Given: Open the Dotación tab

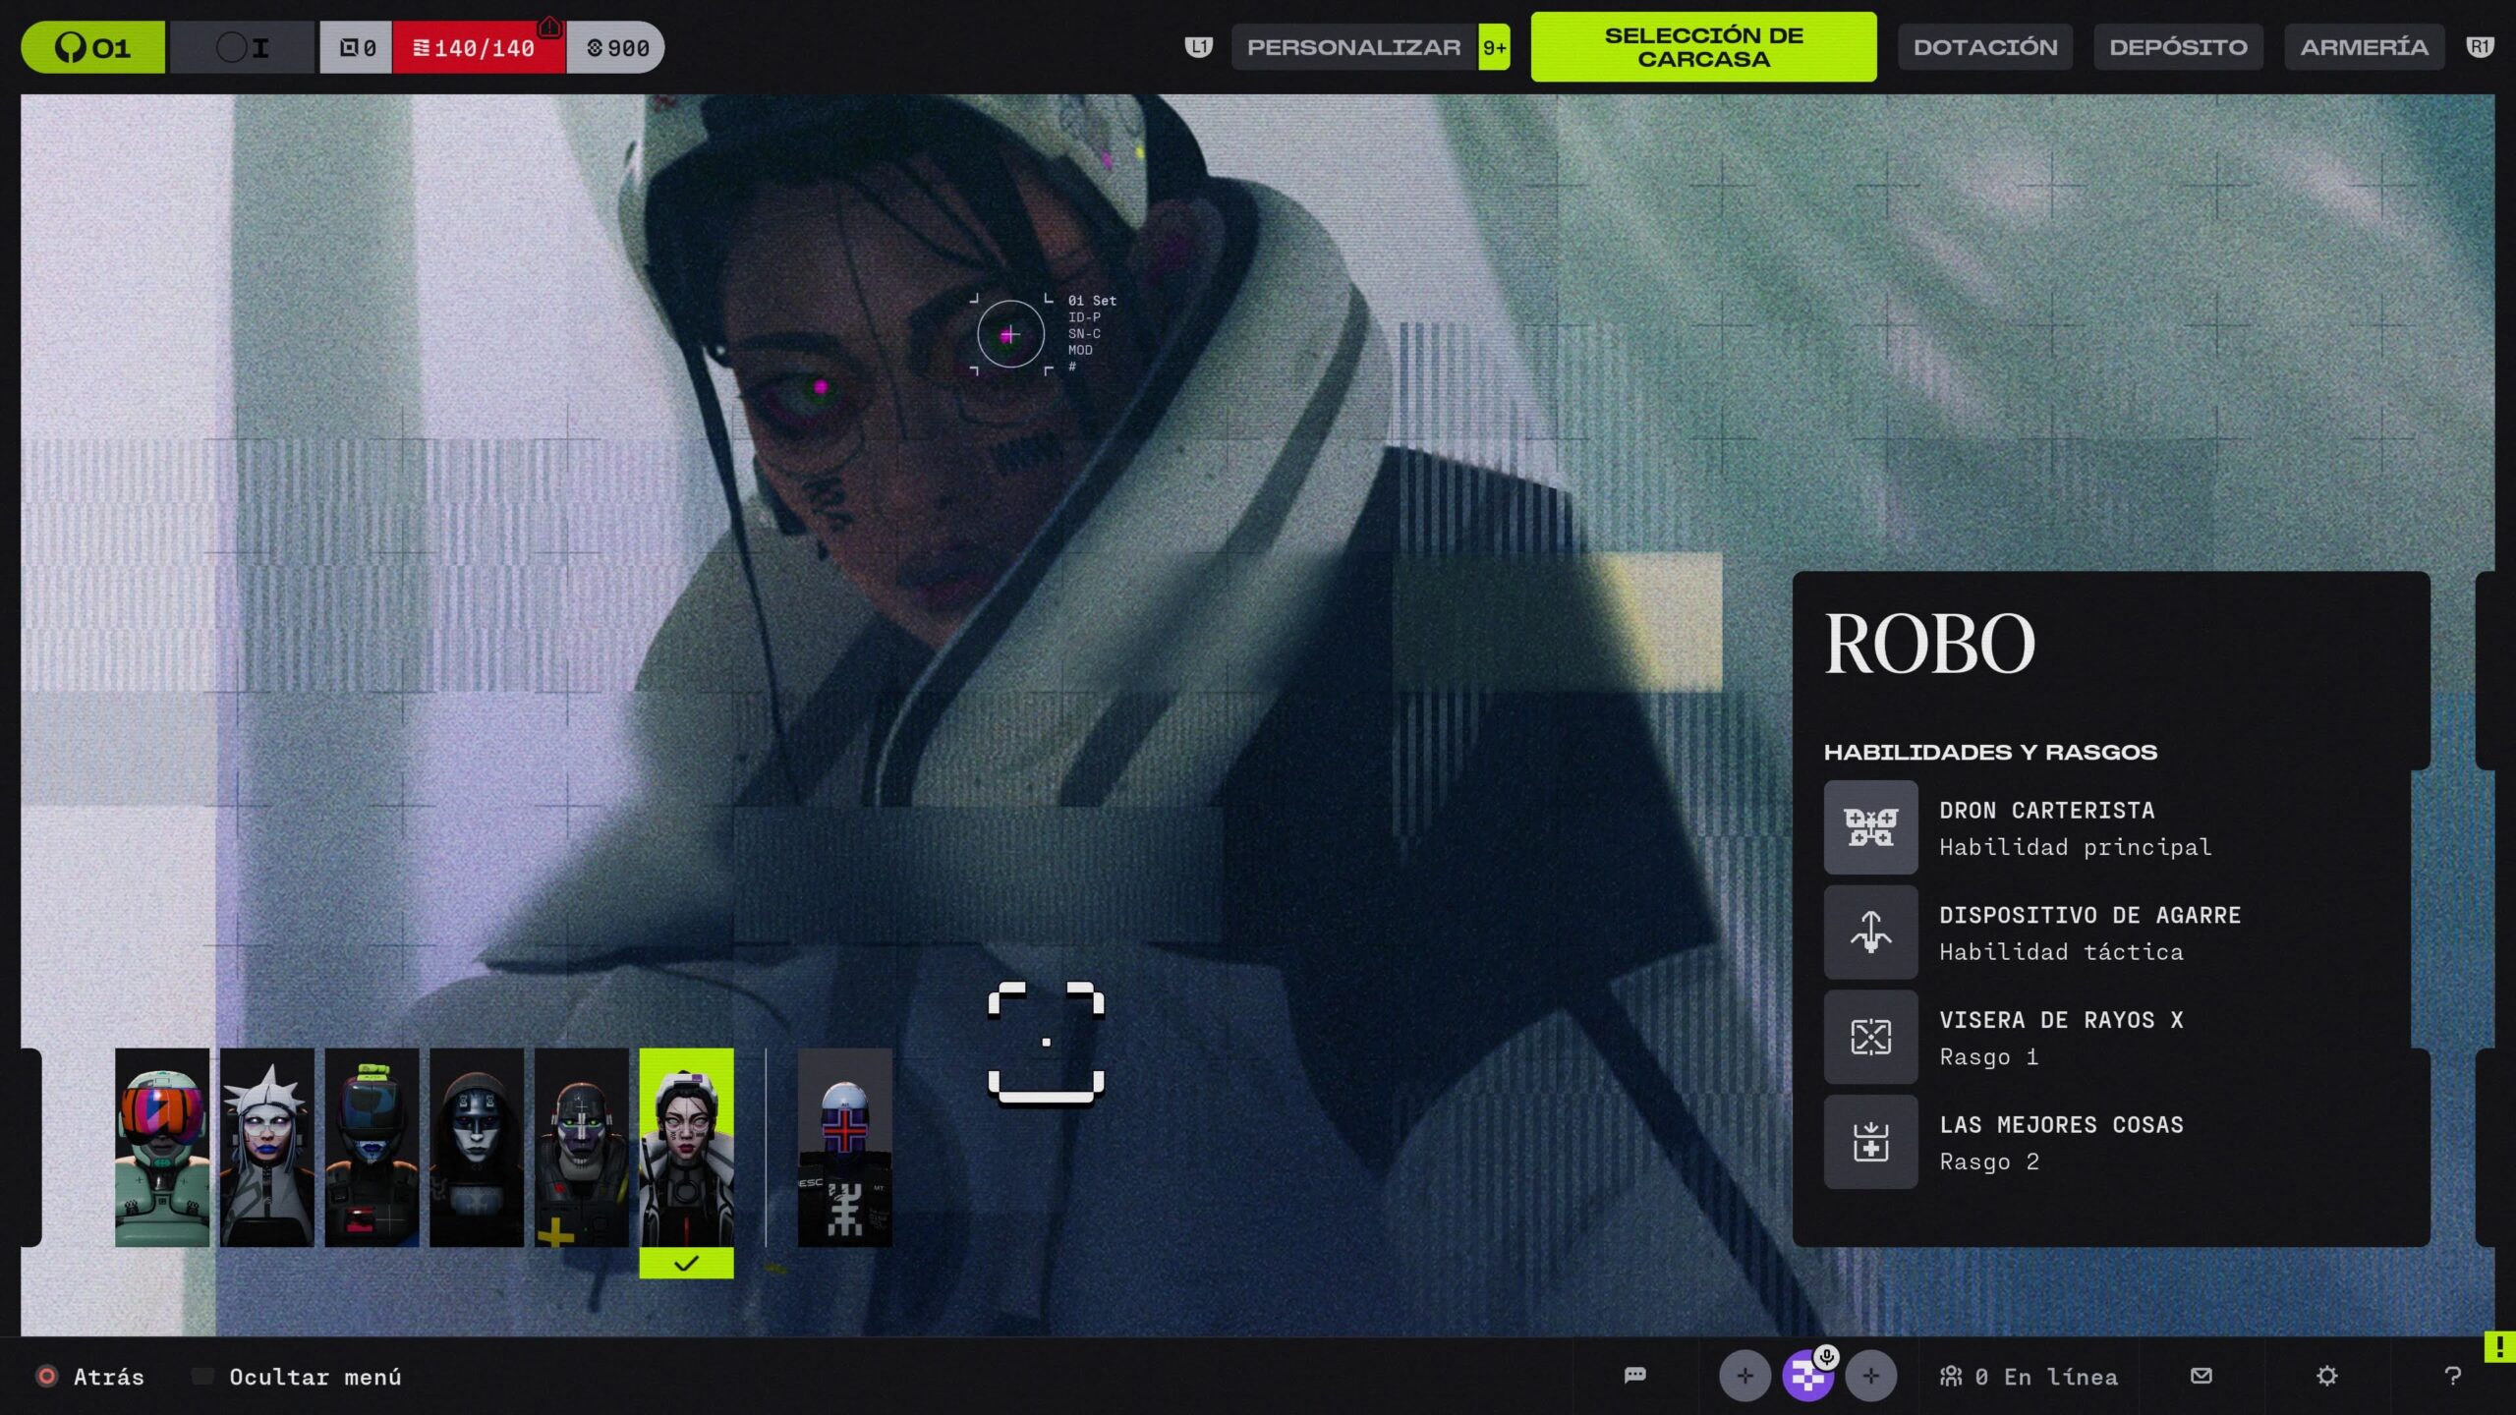Looking at the screenshot, I should [1984, 47].
